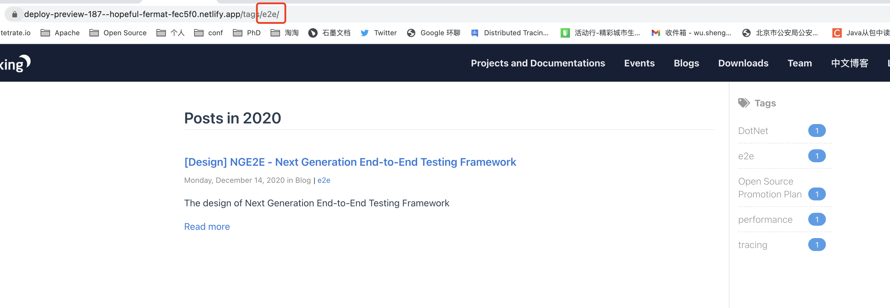890x308 pixels.
Task: Select the DotNet tag in sidebar
Action: [753, 130]
